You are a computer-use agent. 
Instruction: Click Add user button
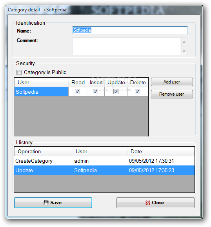click(172, 82)
